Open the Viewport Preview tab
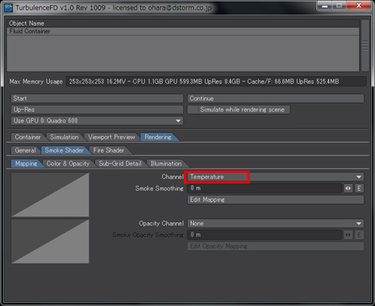 (x=112, y=137)
